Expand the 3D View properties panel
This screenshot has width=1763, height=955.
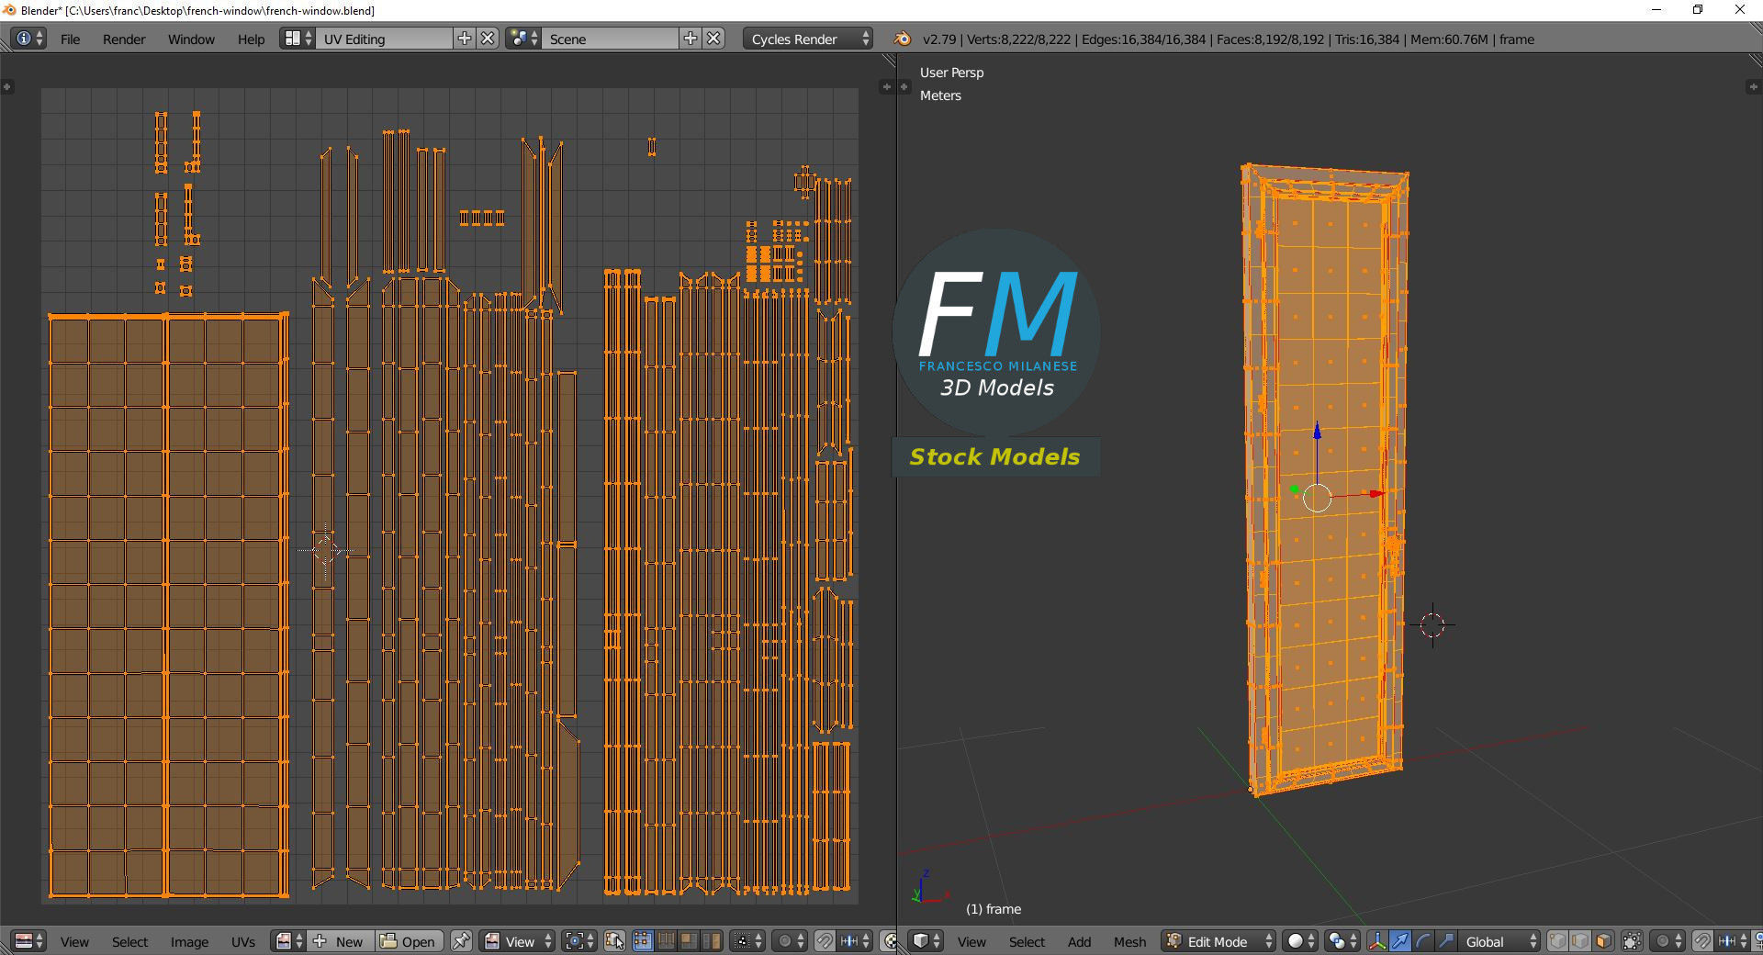[1754, 86]
